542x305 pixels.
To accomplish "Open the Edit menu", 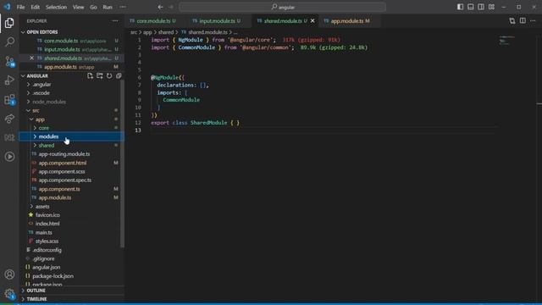I will click(36, 7).
